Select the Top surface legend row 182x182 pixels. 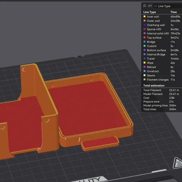[x=162, y=37]
